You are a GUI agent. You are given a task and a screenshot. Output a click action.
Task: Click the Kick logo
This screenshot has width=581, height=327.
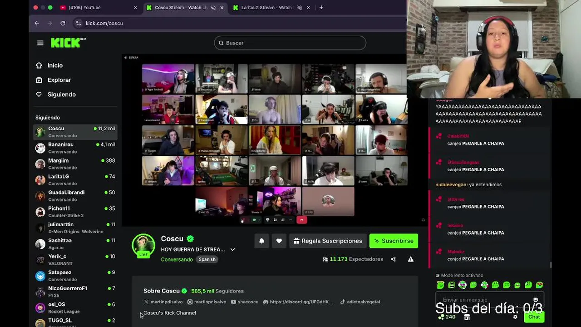pos(68,43)
